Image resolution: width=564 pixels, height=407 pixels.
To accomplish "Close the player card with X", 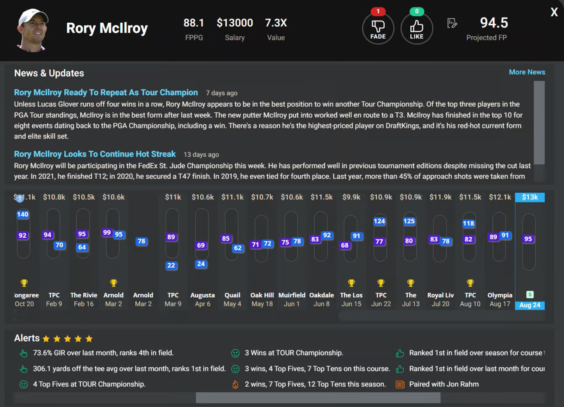I will pyautogui.click(x=554, y=12).
